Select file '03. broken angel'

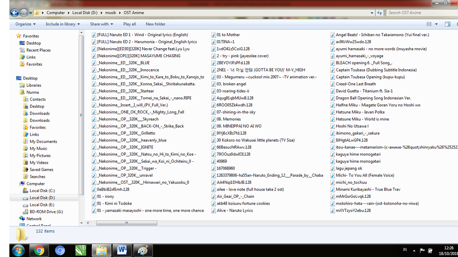click(x=231, y=84)
